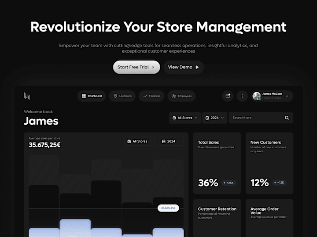317x237 pixels.
Task: Switch to the Locations tab
Action: point(122,96)
